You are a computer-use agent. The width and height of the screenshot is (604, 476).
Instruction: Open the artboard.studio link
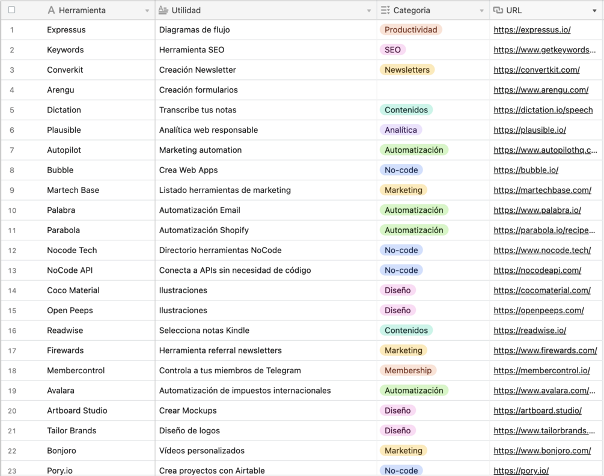coord(537,410)
